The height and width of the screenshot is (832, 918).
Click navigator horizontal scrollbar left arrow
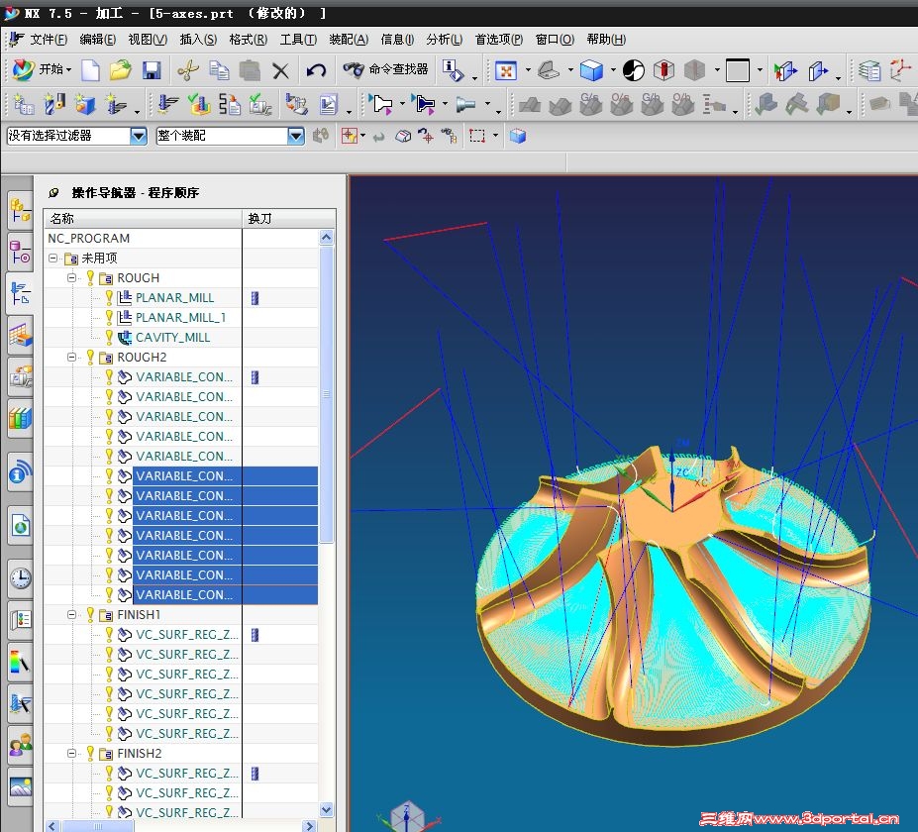(52, 825)
